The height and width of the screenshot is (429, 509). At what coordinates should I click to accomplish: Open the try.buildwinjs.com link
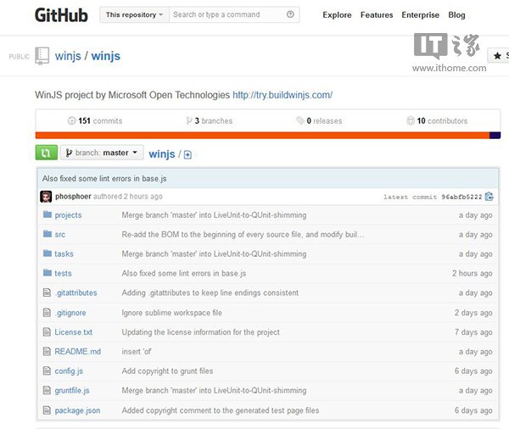[x=282, y=95]
